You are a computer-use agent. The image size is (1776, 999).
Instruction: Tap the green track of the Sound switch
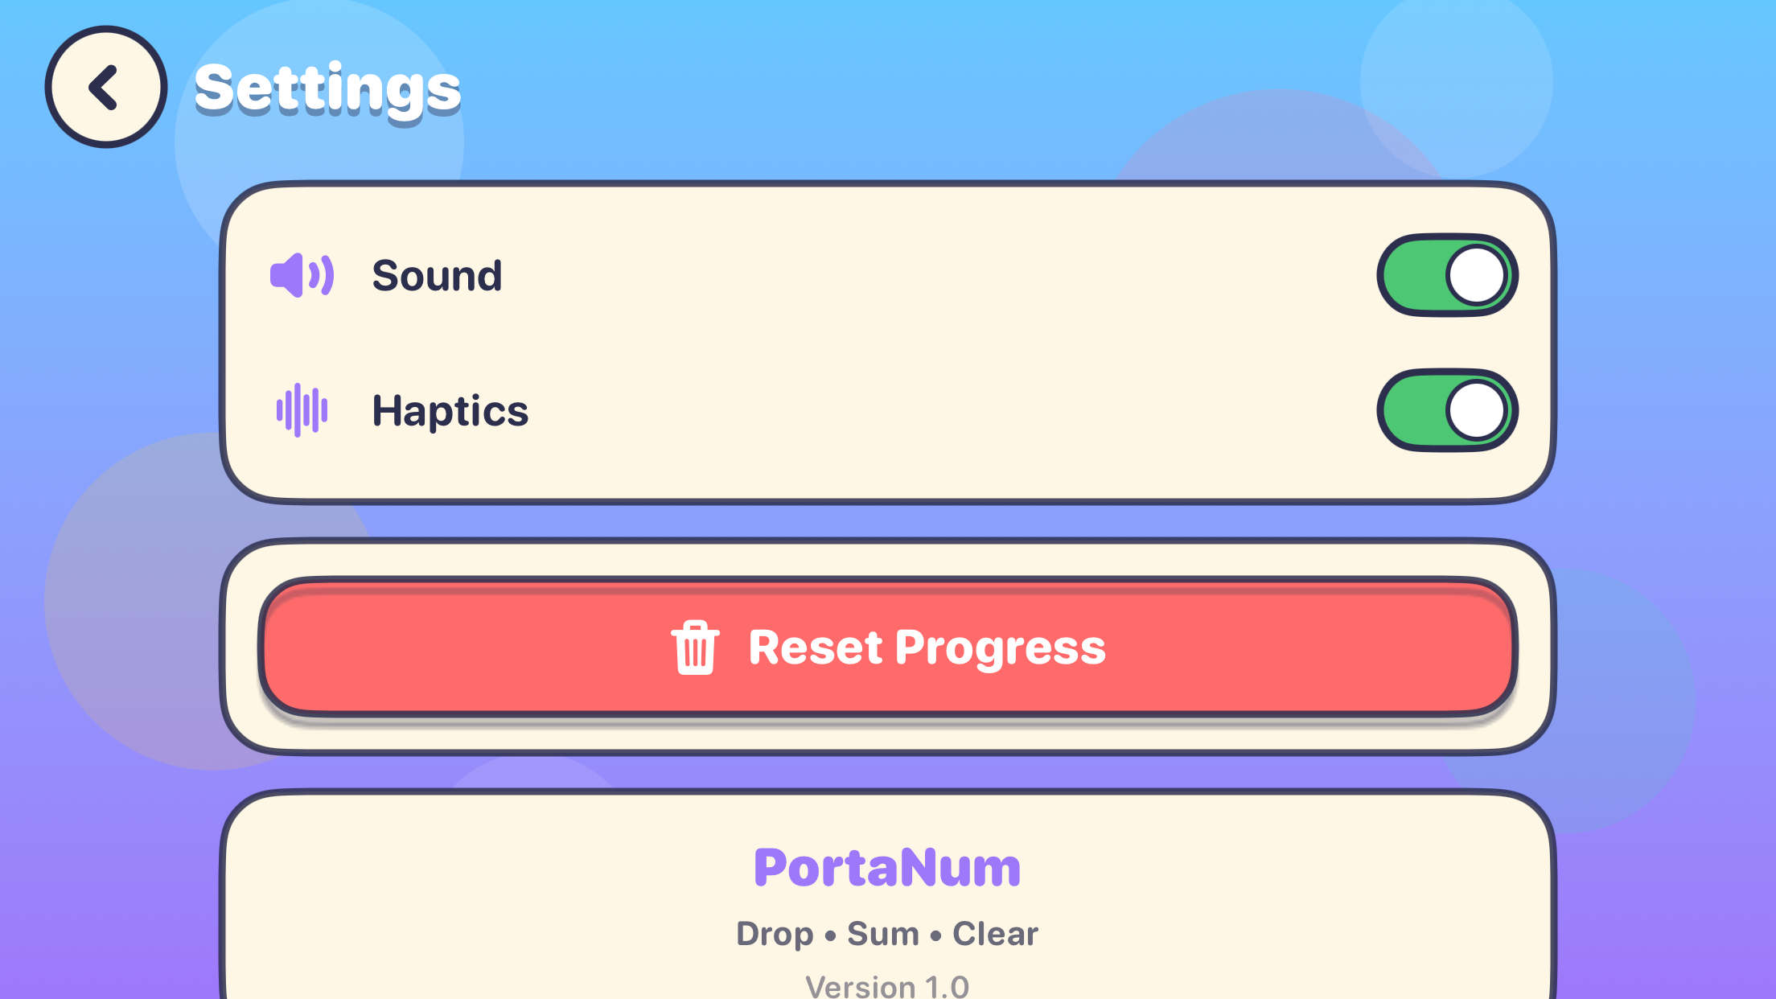[1412, 275]
